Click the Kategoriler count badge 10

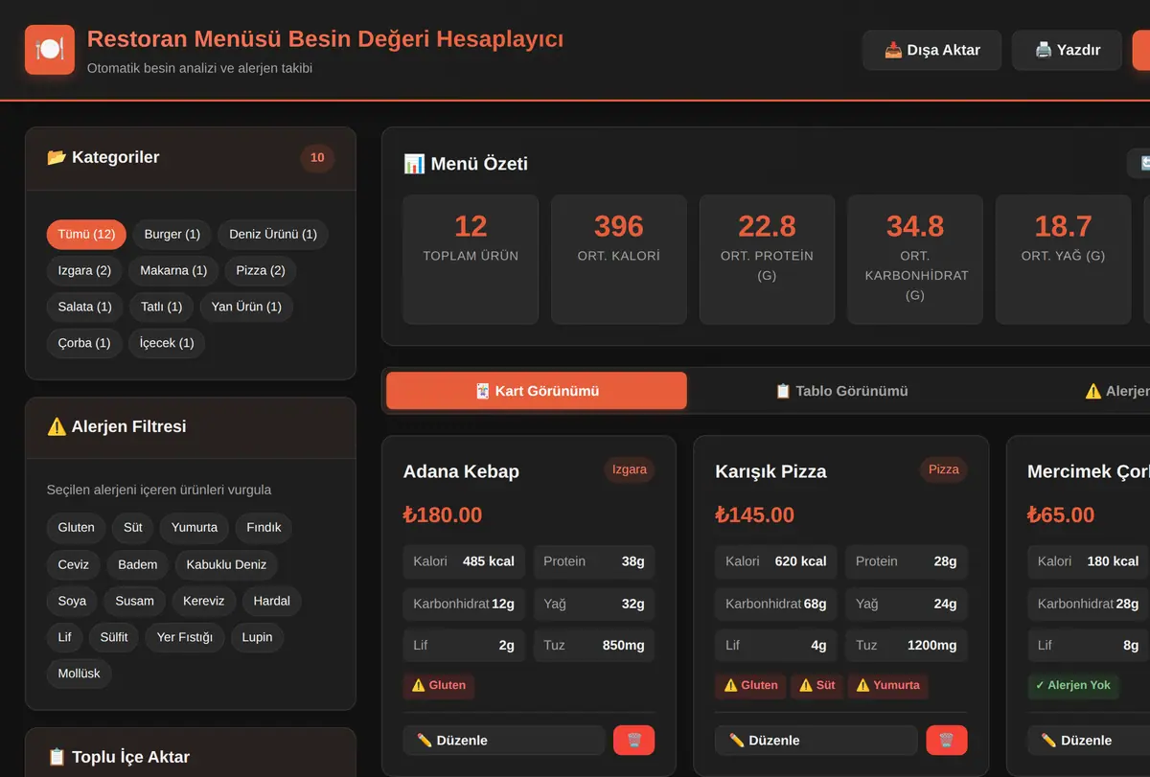pos(317,158)
